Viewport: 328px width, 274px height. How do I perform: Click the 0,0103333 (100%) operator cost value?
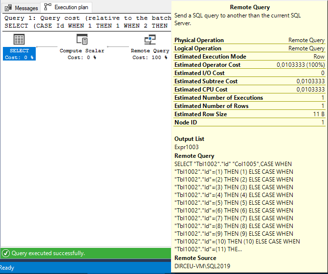301,65
